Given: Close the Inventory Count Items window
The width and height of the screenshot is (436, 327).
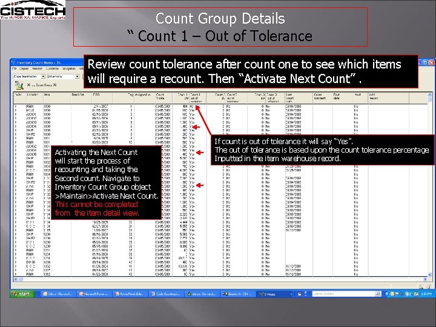Looking at the screenshot, I should click(432, 62).
